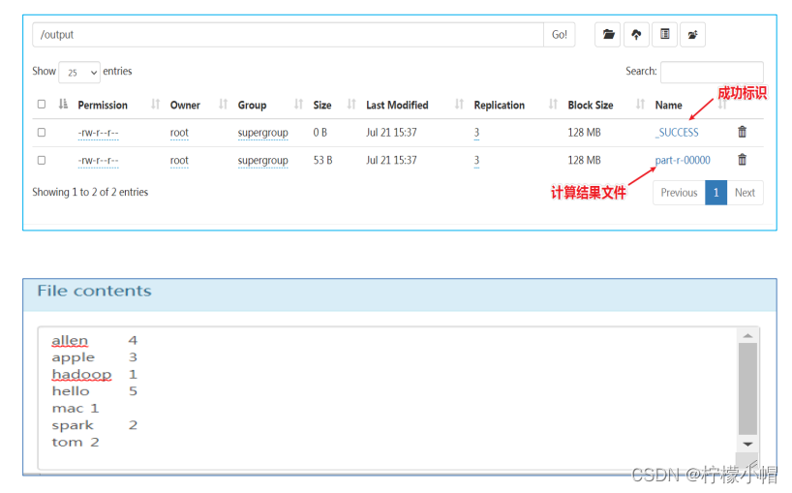Click the word hadoop in file contents

pos(81,374)
